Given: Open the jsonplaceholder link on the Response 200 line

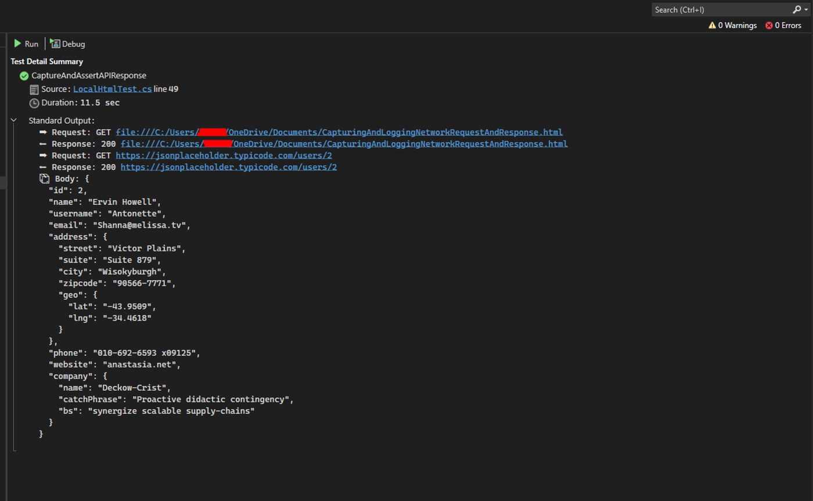Looking at the screenshot, I should (229, 167).
